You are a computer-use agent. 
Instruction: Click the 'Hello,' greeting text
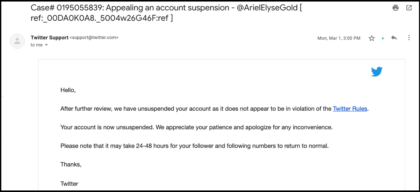point(68,90)
